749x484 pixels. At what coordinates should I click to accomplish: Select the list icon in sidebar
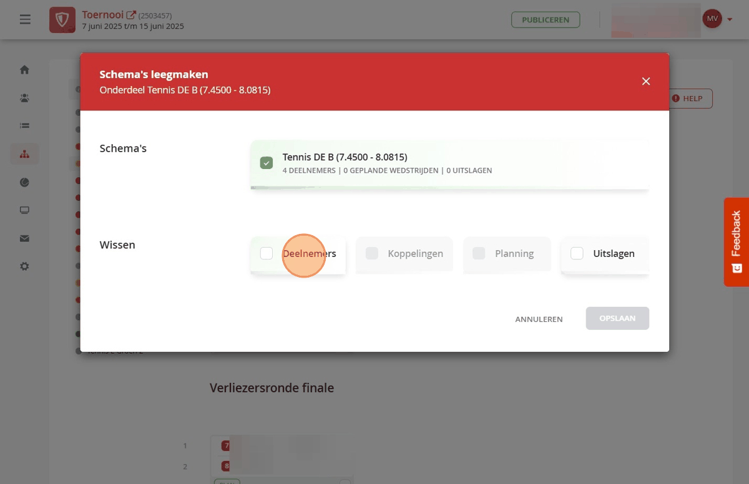[24, 125]
